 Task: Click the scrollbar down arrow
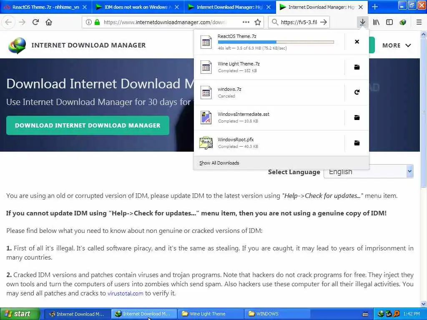(x=423, y=304)
